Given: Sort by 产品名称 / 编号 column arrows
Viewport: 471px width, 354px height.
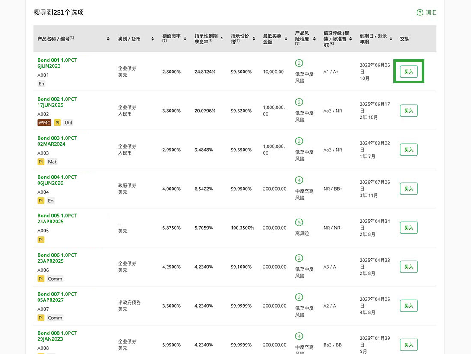Looking at the screenshot, I should tap(108, 39).
